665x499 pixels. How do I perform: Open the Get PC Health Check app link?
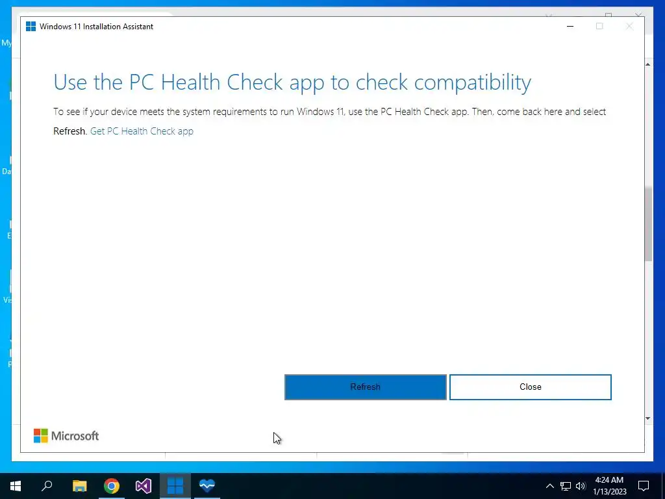coord(142,131)
